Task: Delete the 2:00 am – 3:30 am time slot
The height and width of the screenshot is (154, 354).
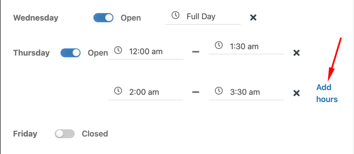Action: (296, 93)
